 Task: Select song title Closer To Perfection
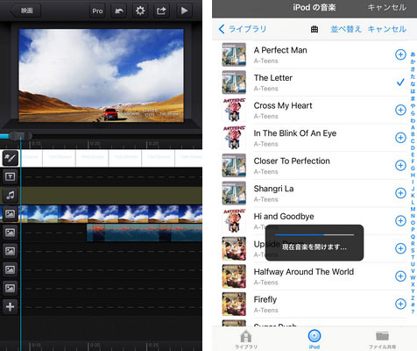(x=292, y=161)
